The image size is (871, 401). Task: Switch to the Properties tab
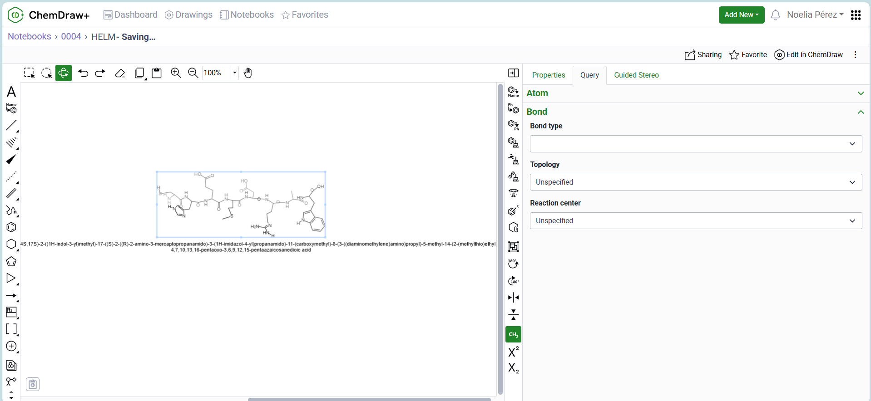(x=548, y=75)
